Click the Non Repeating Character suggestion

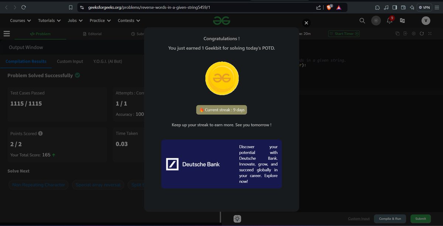coord(38,185)
